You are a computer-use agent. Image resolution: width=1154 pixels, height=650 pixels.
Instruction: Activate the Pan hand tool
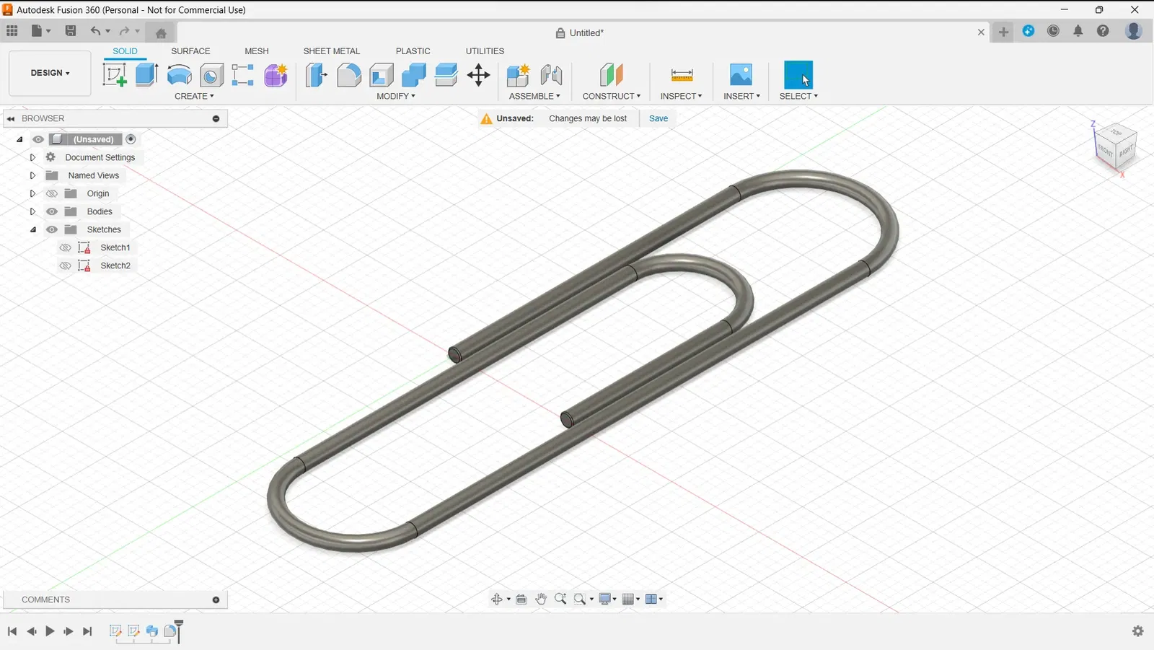click(x=541, y=599)
